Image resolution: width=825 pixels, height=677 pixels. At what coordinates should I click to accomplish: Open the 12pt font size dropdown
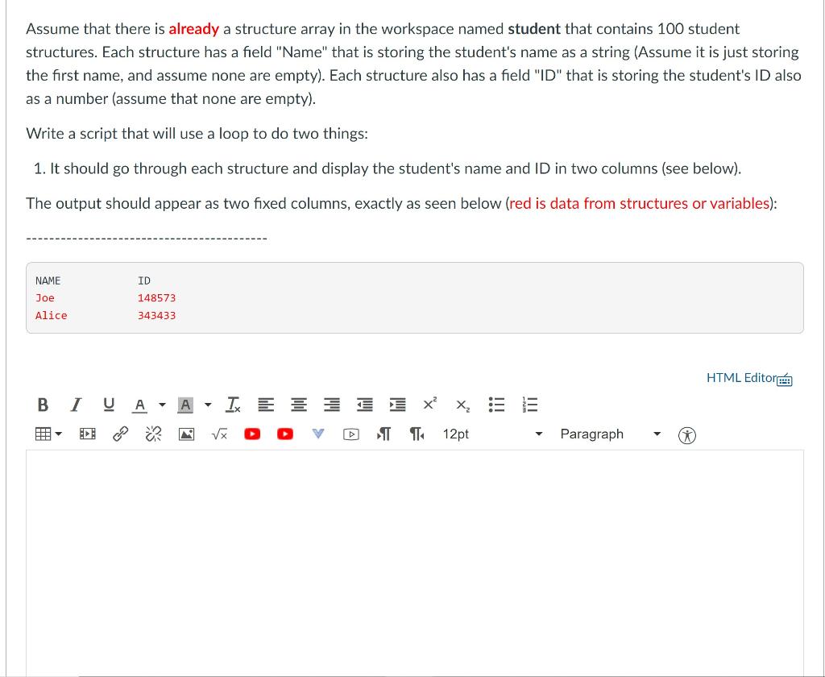coord(492,434)
